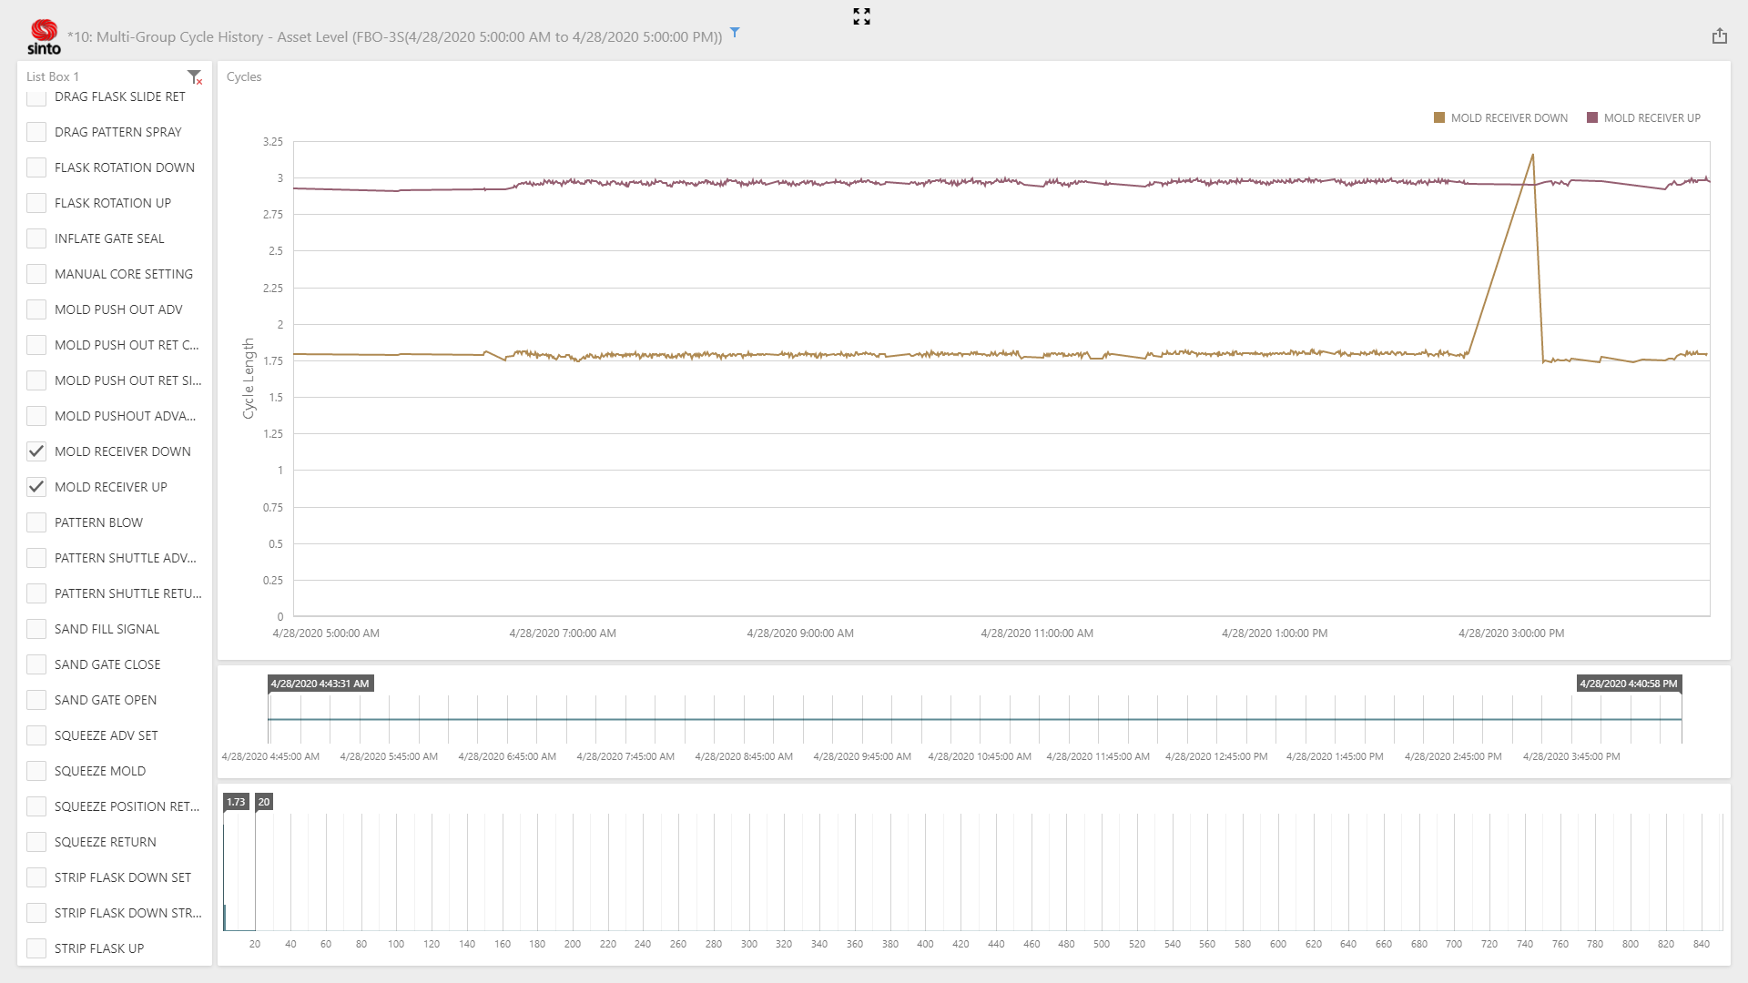The image size is (1748, 983).
Task: Check the SQUEEZE MOLD checkbox
Action: click(x=36, y=770)
